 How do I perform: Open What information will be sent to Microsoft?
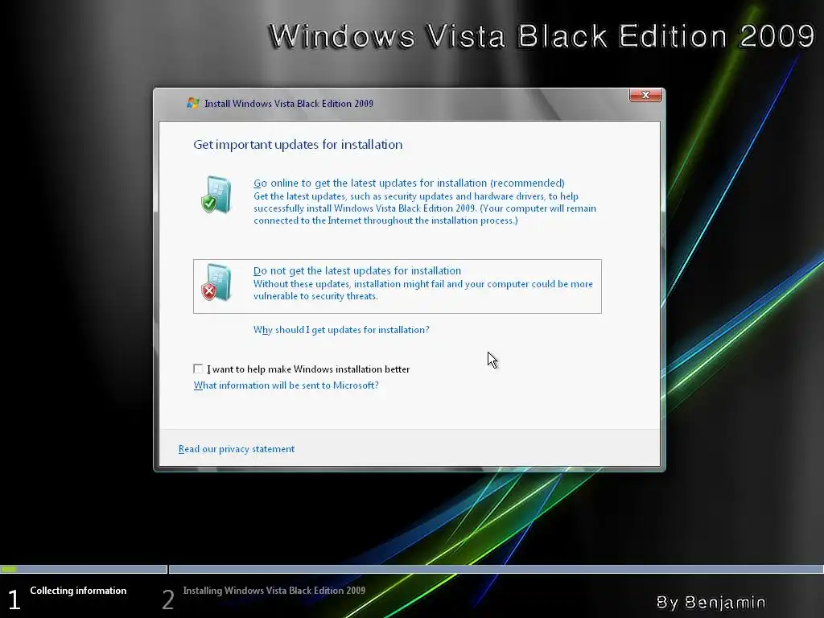(286, 385)
